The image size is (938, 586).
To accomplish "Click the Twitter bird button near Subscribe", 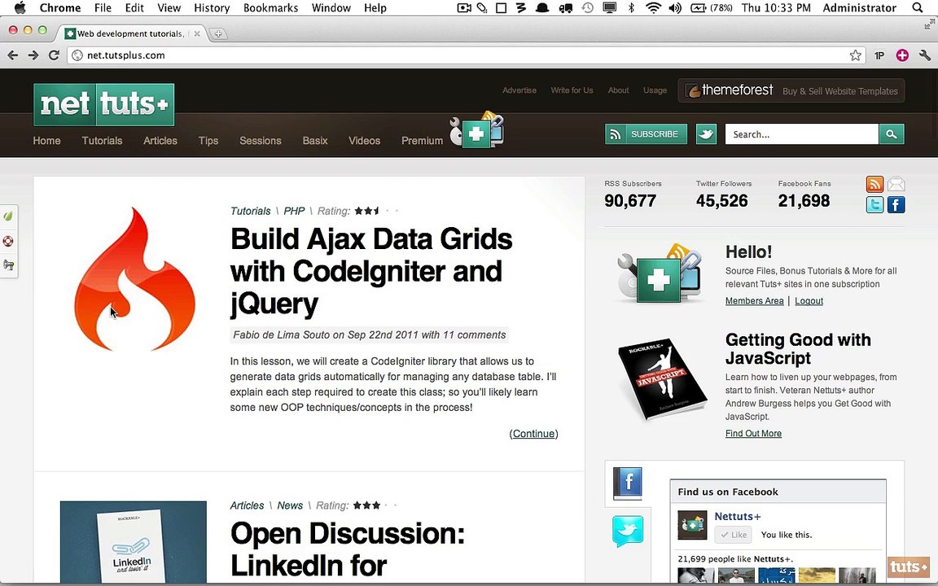I will pyautogui.click(x=706, y=134).
